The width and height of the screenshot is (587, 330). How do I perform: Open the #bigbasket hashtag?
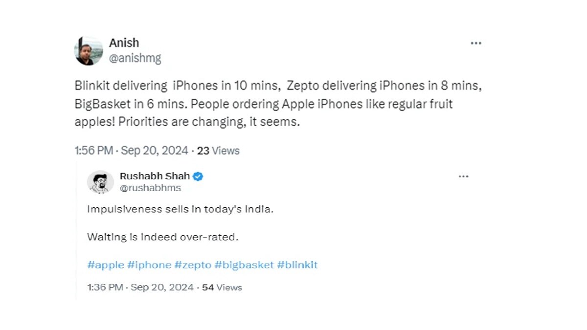click(x=244, y=265)
